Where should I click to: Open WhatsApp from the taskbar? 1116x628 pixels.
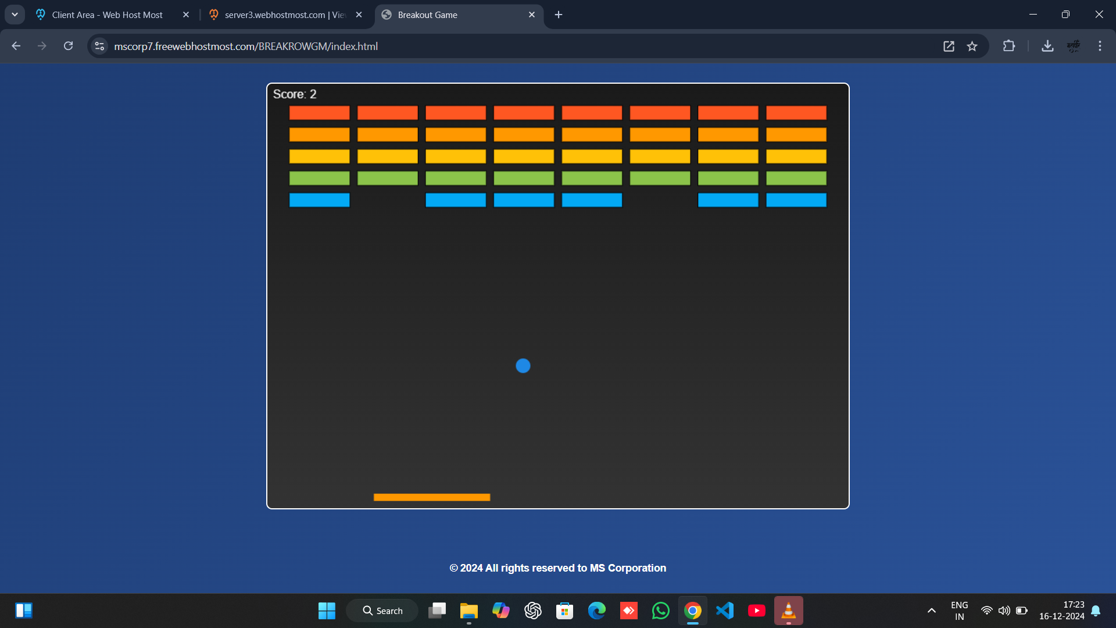661,611
